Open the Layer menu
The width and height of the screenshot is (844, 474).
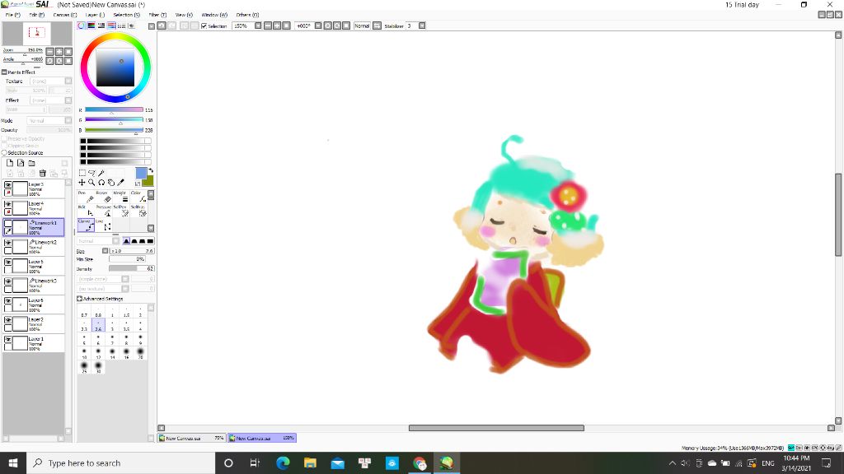click(95, 15)
